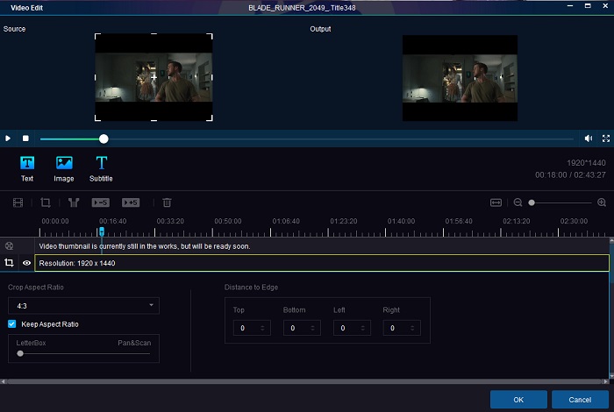Select the Resolution 1920 x 1440 track
Viewport: 614px width, 412px height.
(x=322, y=263)
